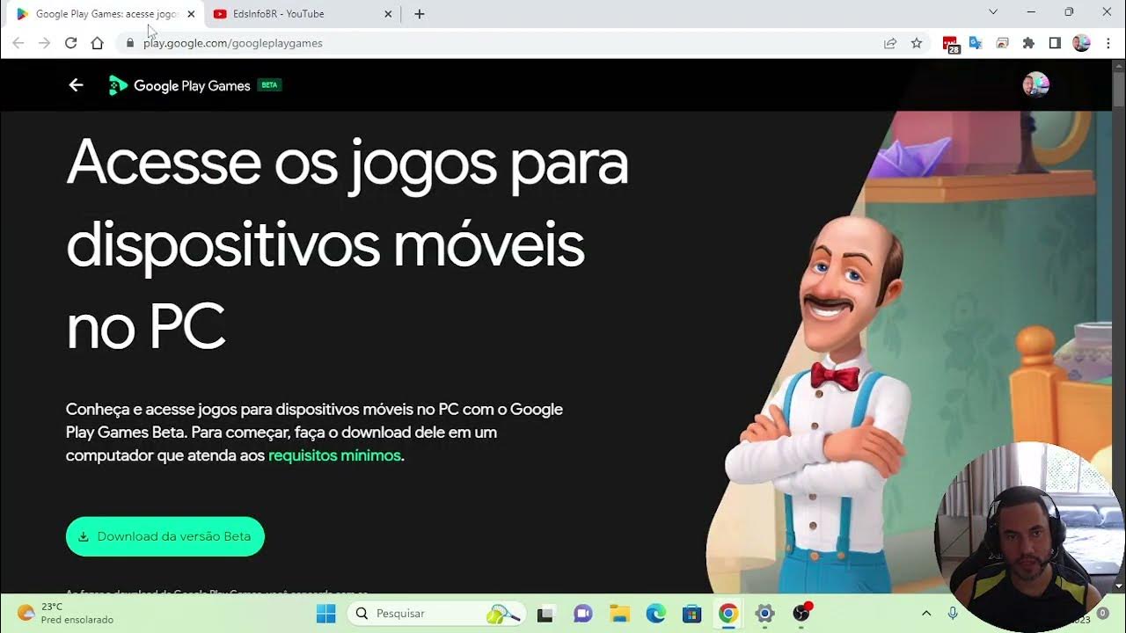Close the EdsInfoBR YouTube tab
This screenshot has width=1126, height=633.
[x=388, y=14]
